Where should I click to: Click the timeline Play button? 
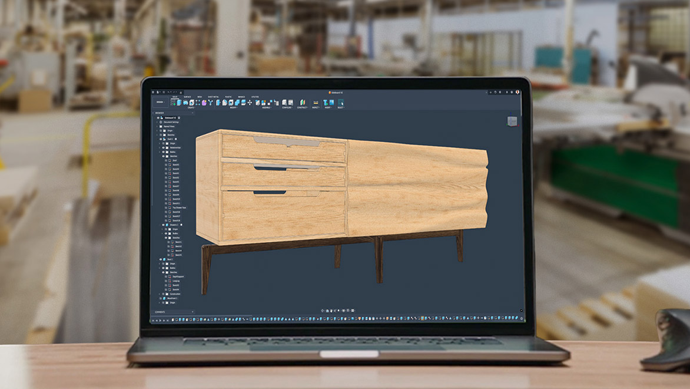[x=160, y=320]
